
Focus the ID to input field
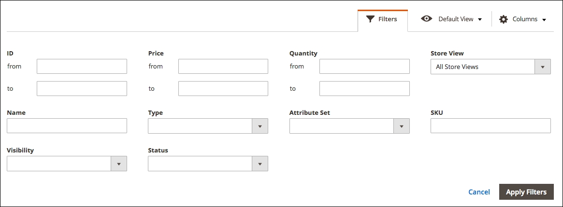[82, 89]
